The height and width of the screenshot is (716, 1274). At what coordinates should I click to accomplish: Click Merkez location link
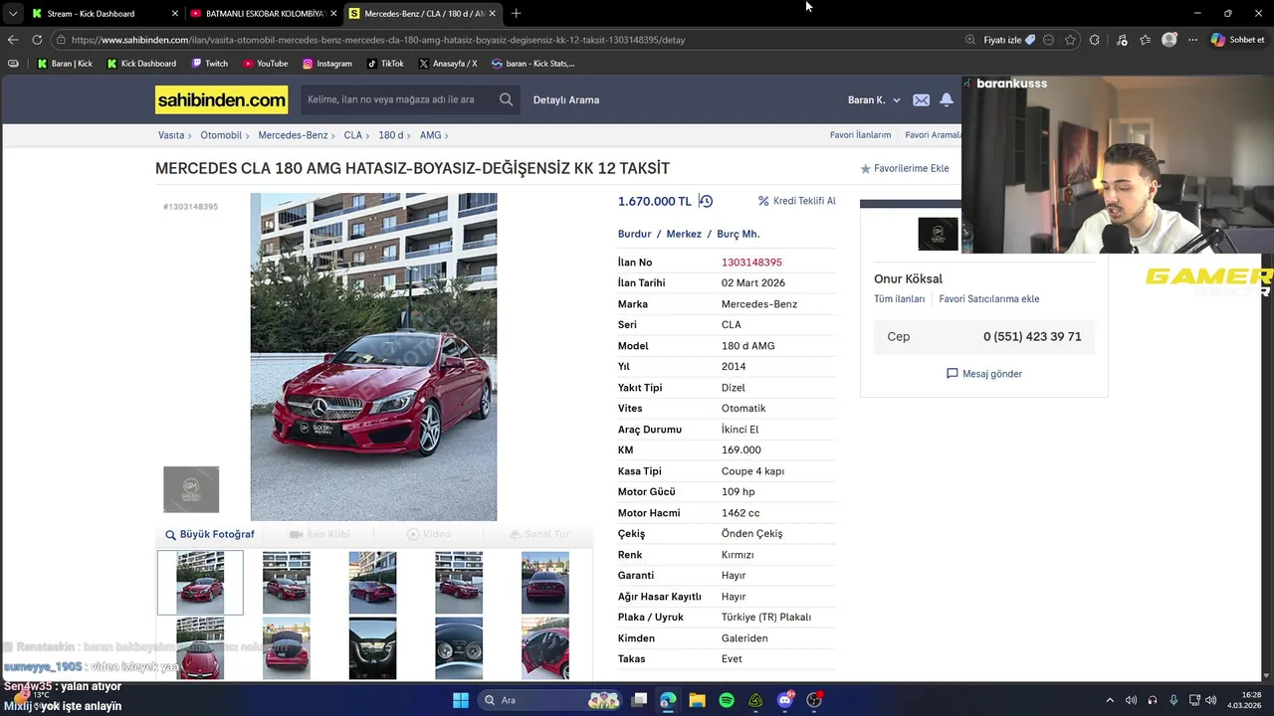[684, 234]
